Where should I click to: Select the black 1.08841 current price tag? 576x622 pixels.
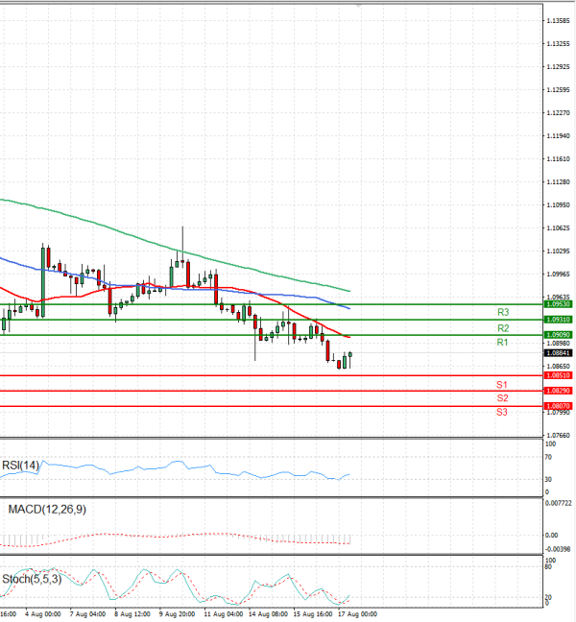point(558,353)
